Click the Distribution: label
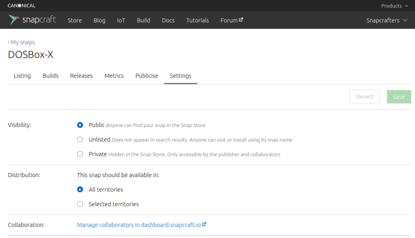The image size is (415, 238). click(24, 175)
